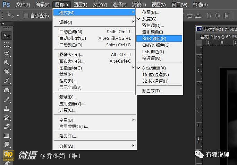Select the Rectangular Marquee tool
This screenshot has height=165, width=237.
[6, 44]
